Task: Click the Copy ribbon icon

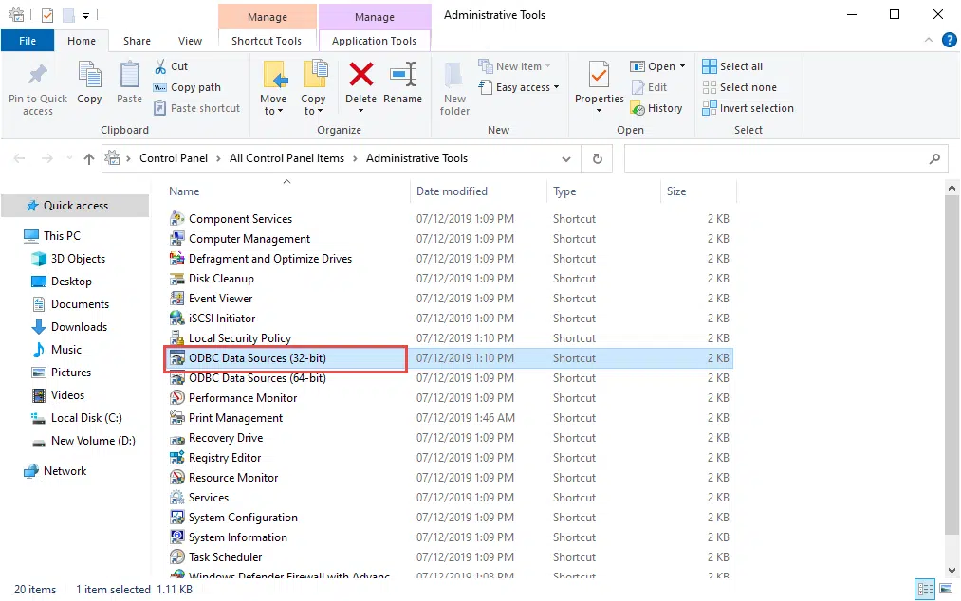Action: click(89, 75)
